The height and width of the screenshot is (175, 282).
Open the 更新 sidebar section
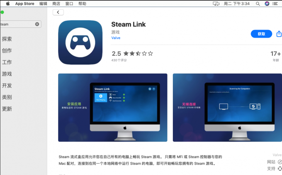click(x=7, y=109)
